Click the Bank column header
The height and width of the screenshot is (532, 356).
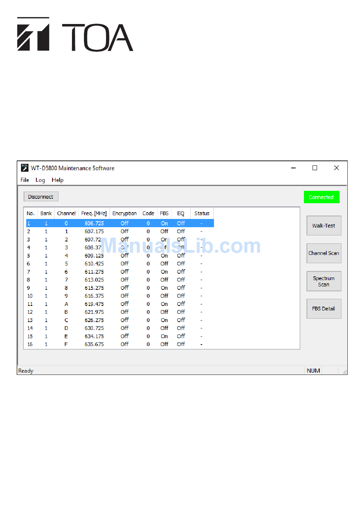(46, 213)
